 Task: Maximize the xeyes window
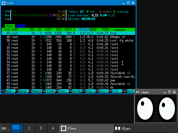click(x=169, y=92)
